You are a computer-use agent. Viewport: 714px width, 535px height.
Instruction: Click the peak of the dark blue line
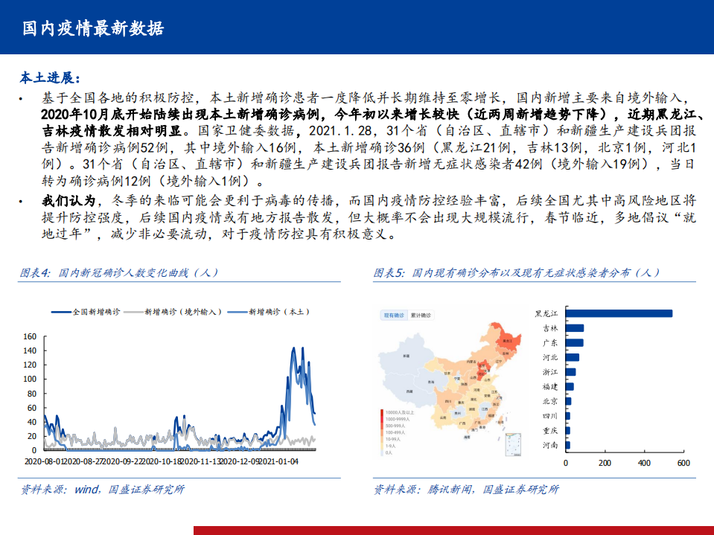(x=293, y=347)
